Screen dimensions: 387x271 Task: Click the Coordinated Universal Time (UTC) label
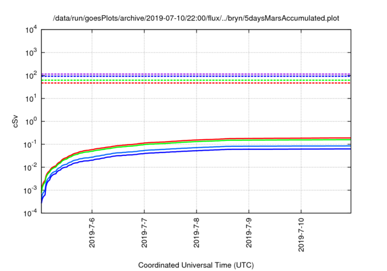coord(196,265)
